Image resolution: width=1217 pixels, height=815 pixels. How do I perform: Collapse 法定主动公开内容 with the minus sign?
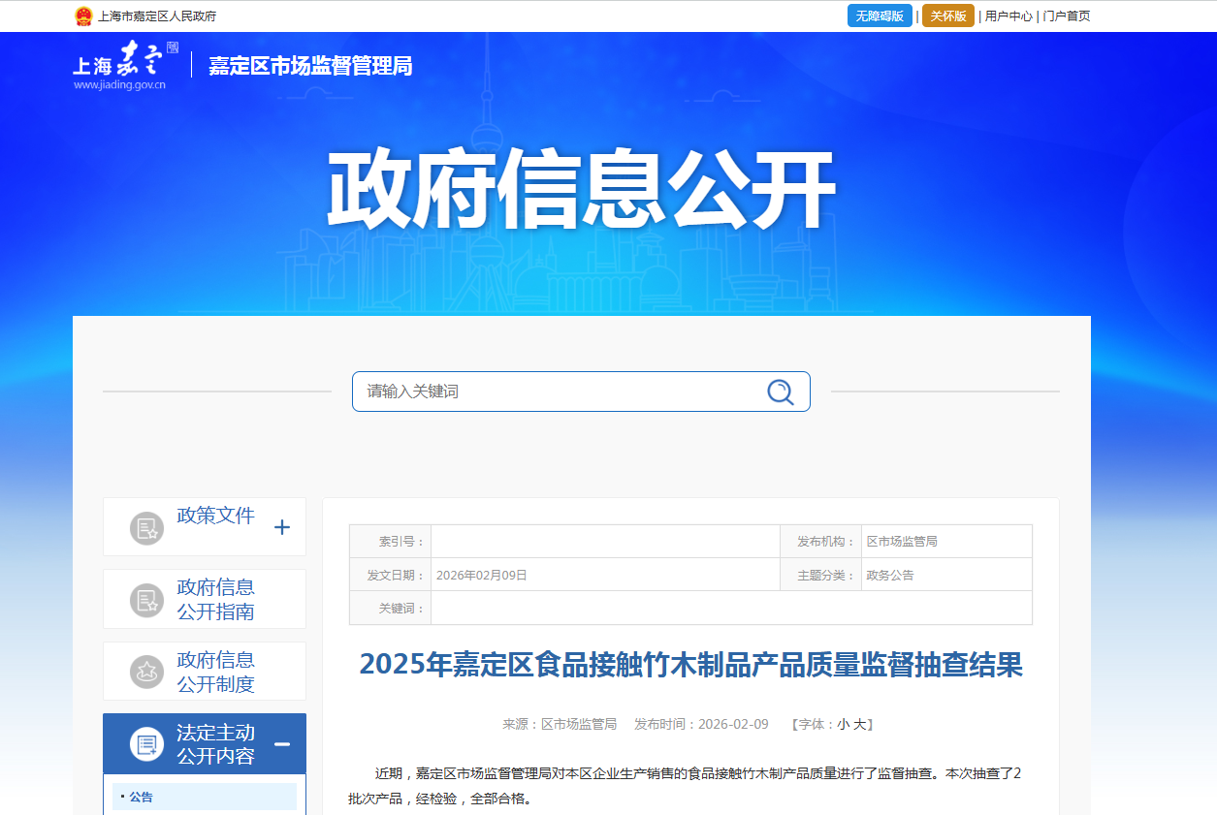click(282, 744)
